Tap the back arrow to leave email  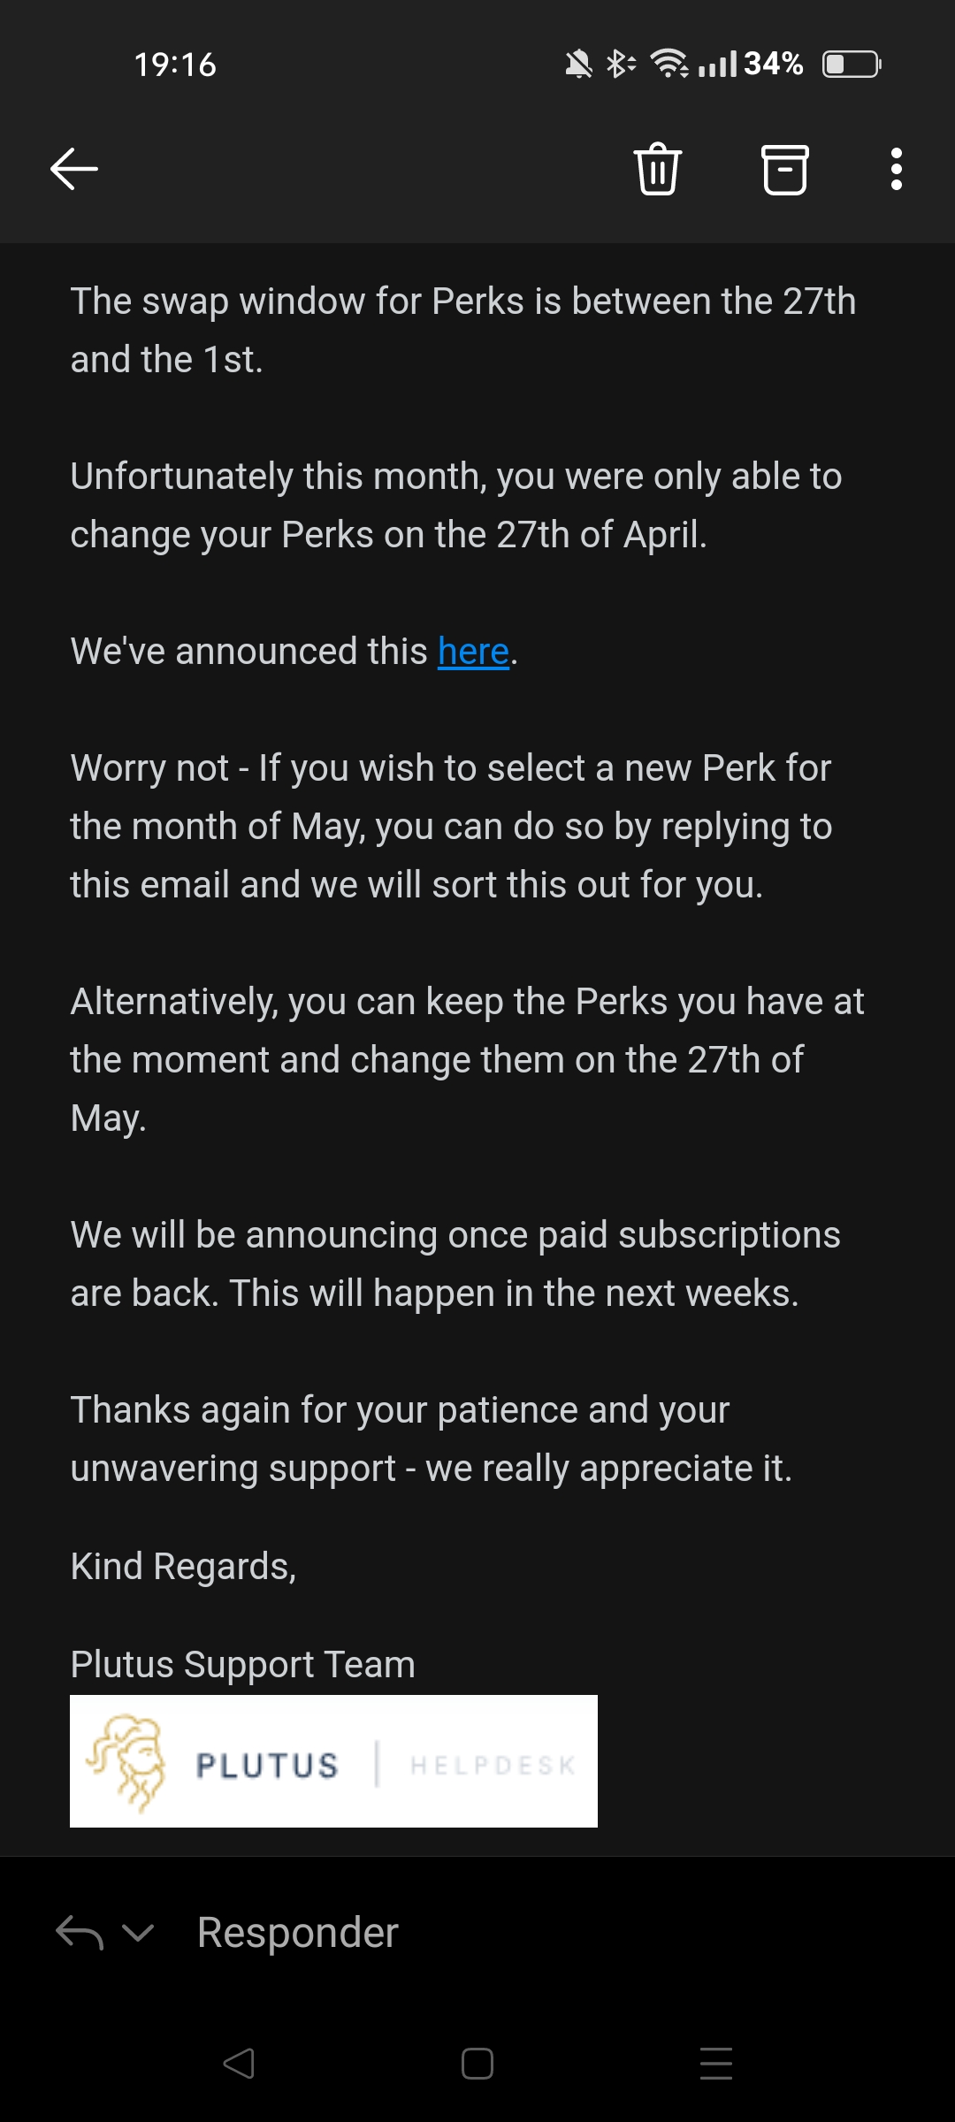click(x=74, y=169)
